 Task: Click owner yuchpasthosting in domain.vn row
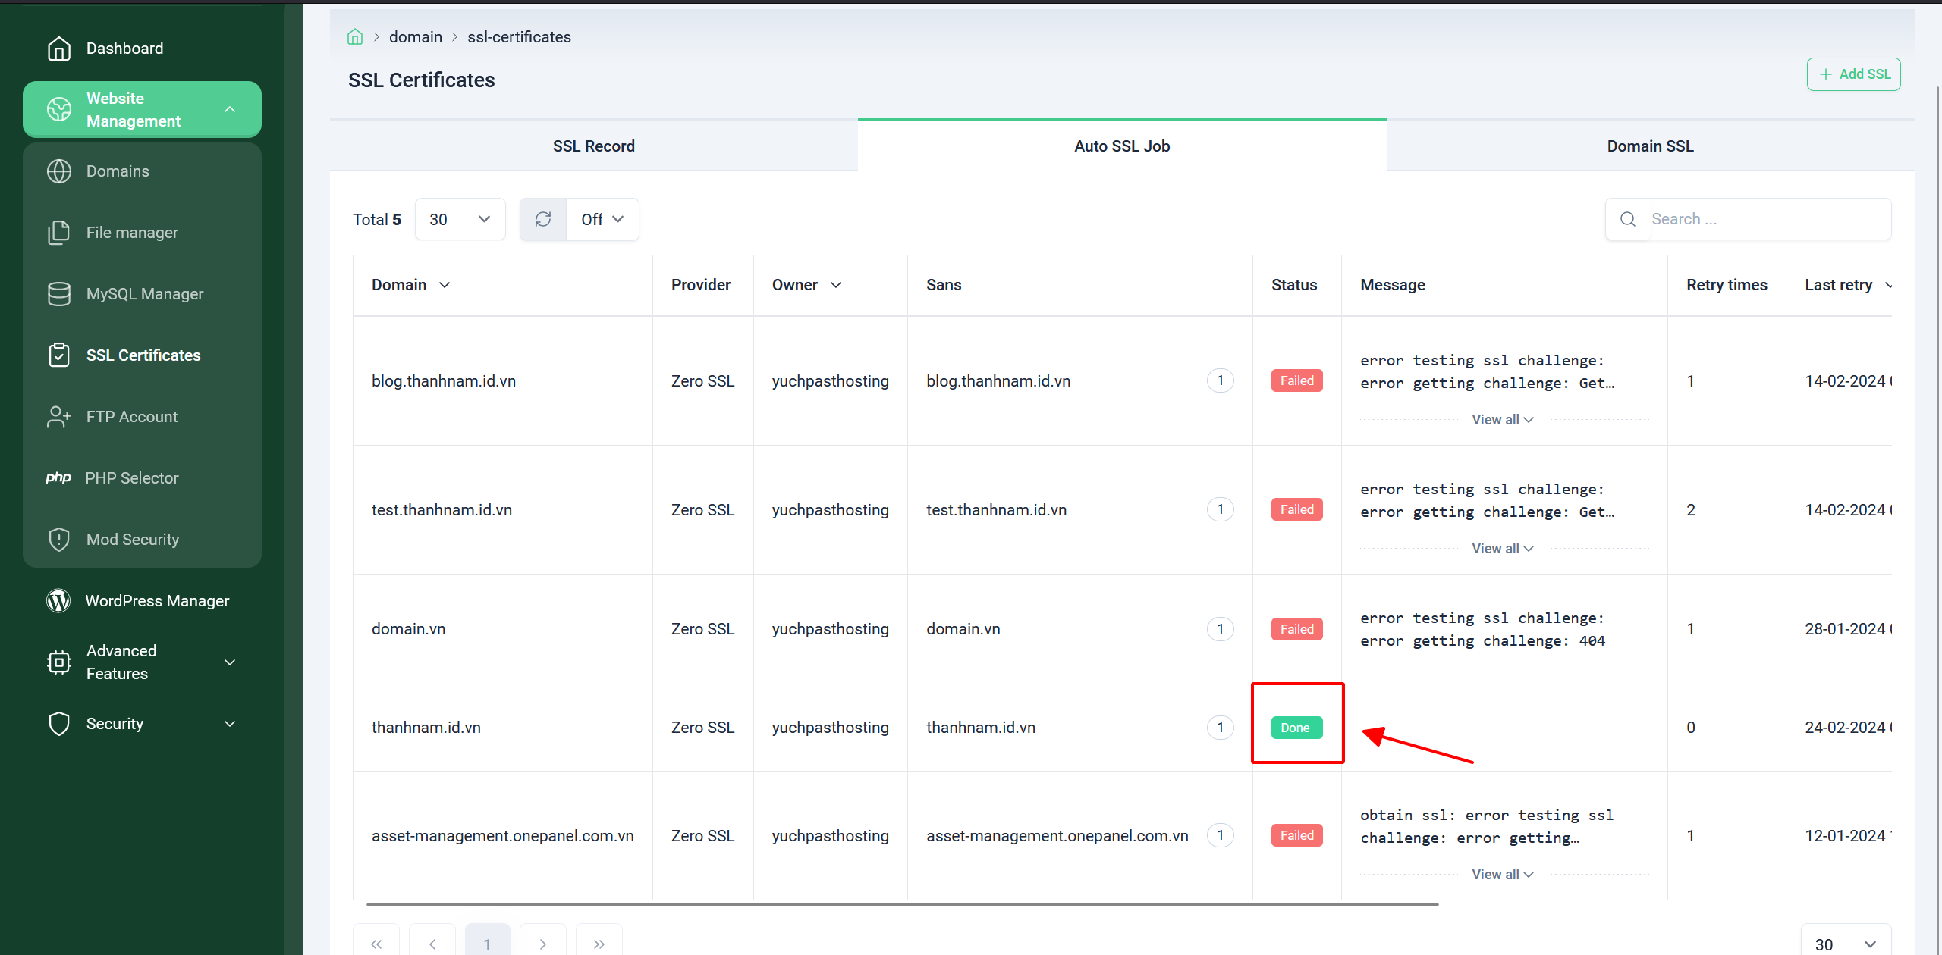(x=831, y=629)
